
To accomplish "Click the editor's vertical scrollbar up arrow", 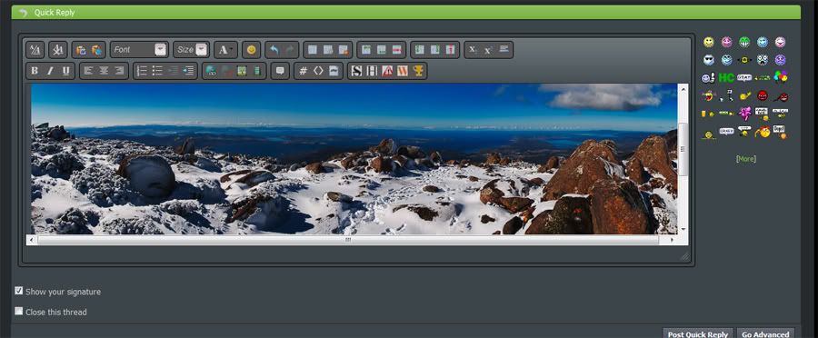I will click(x=683, y=89).
